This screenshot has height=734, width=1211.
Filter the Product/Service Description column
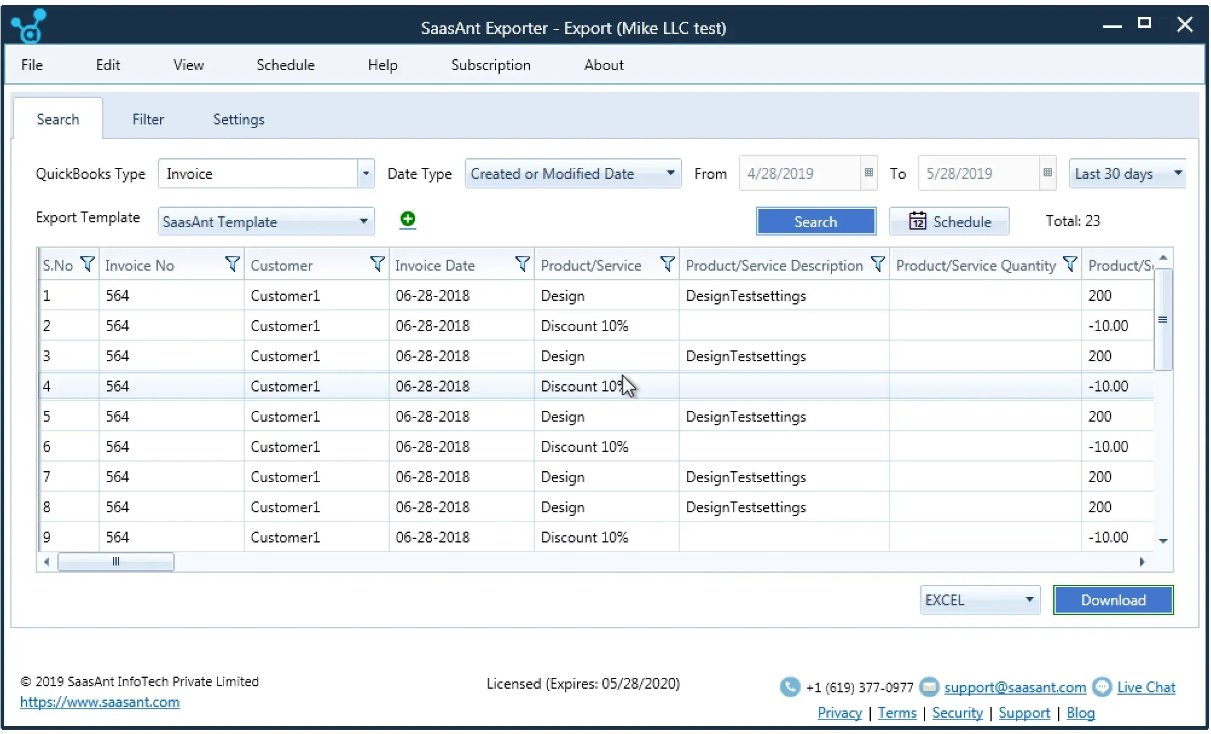click(x=878, y=264)
